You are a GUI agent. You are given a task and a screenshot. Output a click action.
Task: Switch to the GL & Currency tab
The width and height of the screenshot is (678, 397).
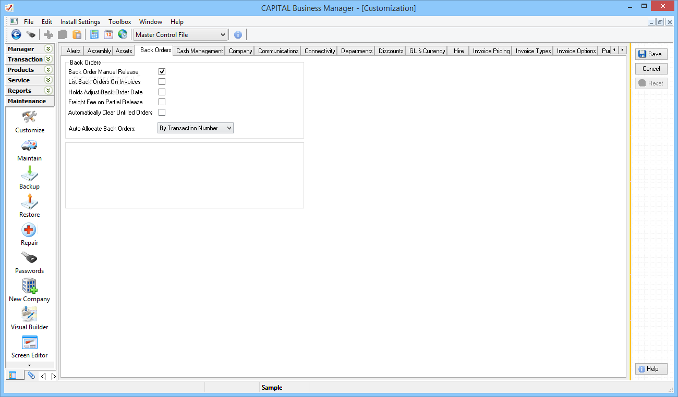[x=427, y=51]
